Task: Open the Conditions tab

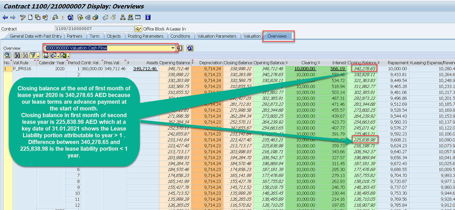Action: (180, 36)
